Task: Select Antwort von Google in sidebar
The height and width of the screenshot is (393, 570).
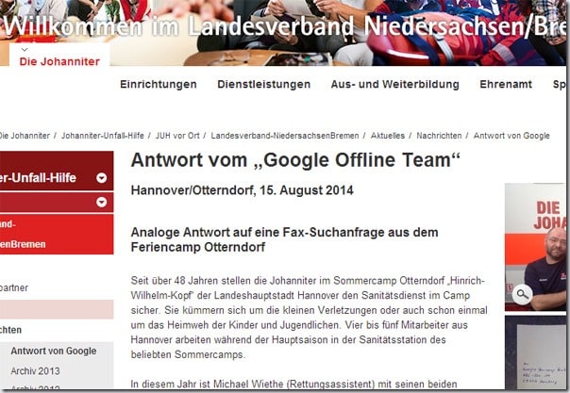Action: coord(54,351)
